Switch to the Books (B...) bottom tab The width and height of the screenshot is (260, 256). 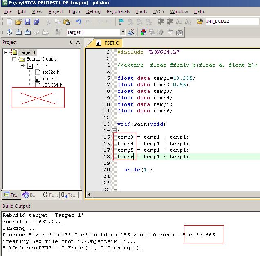(30, 195)
